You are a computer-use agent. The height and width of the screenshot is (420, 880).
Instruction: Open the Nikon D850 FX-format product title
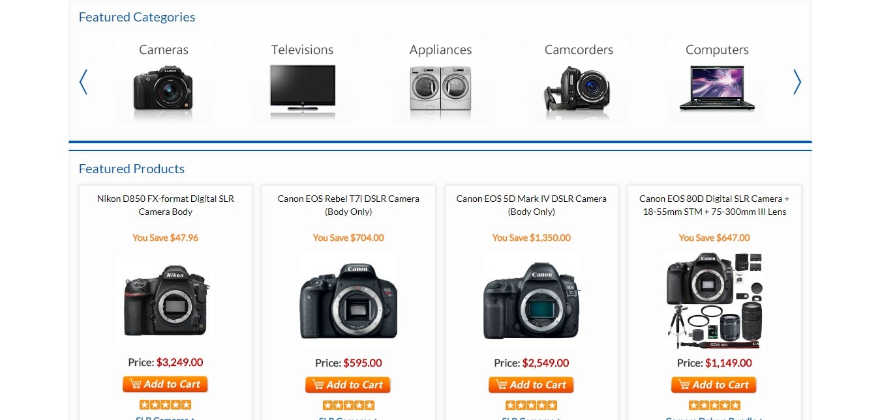[166, 205]
